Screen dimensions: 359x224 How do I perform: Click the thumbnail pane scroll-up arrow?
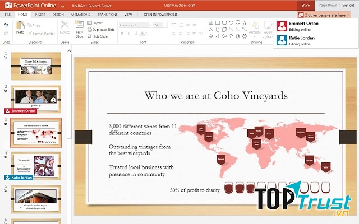(69, 51)
